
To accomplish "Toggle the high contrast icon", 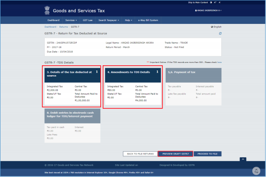I will pos(211,2).
